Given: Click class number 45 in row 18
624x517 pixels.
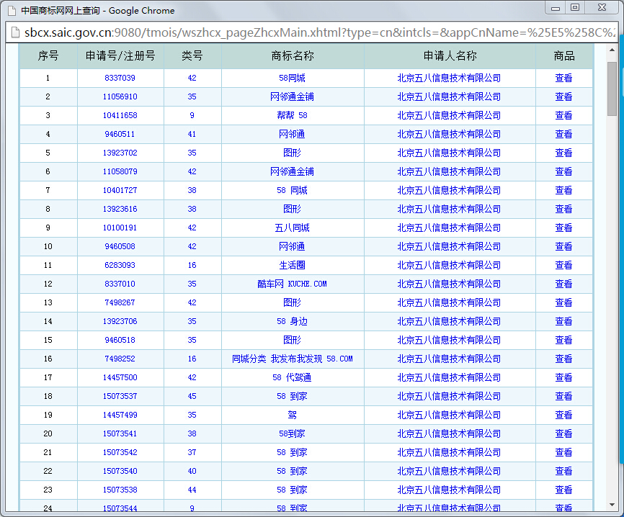Looking at the screenshot, I should point(192,396).
